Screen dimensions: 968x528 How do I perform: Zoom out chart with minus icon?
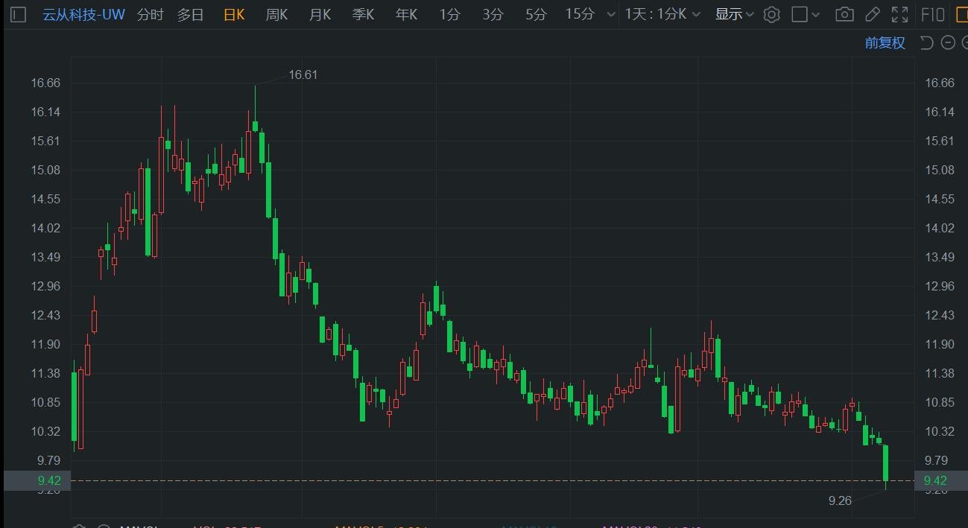point(948,43)
